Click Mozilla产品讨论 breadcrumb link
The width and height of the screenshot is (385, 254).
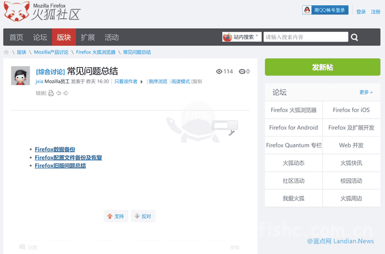point(51,52)
